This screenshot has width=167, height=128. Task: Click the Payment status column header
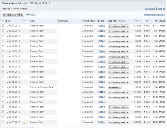pos(88,21)
